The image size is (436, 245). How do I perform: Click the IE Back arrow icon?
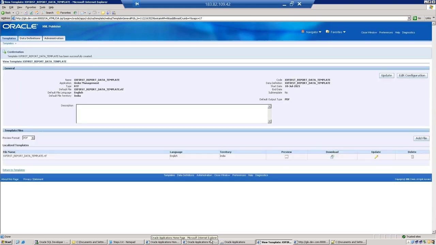3,13
